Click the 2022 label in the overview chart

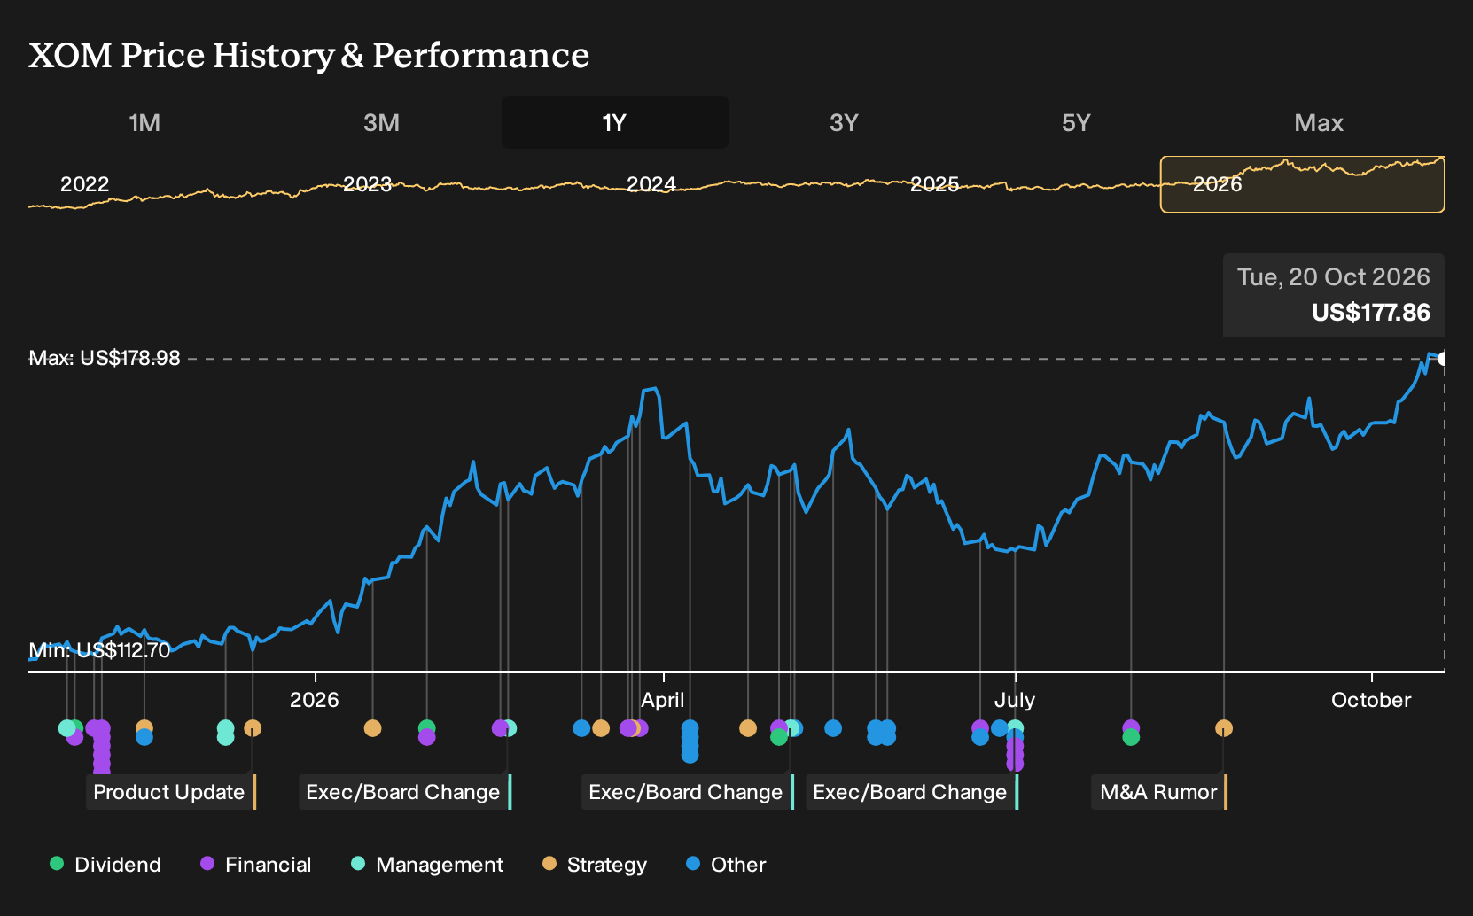tap(84, 184)
